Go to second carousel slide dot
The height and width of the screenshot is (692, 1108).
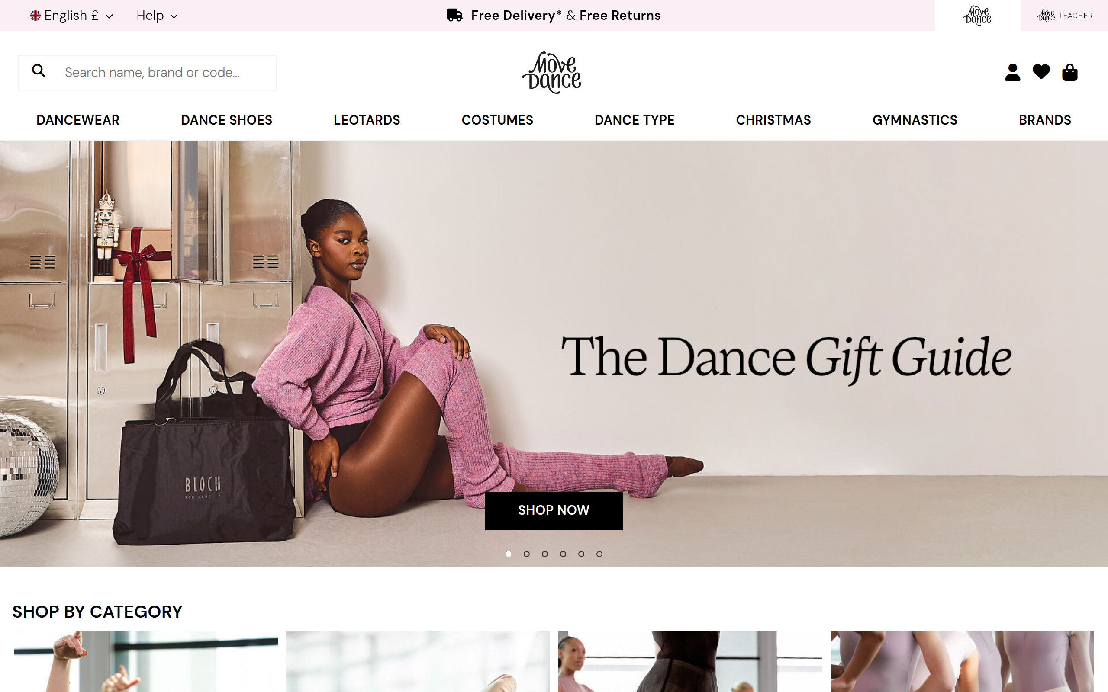coord(527,554)
